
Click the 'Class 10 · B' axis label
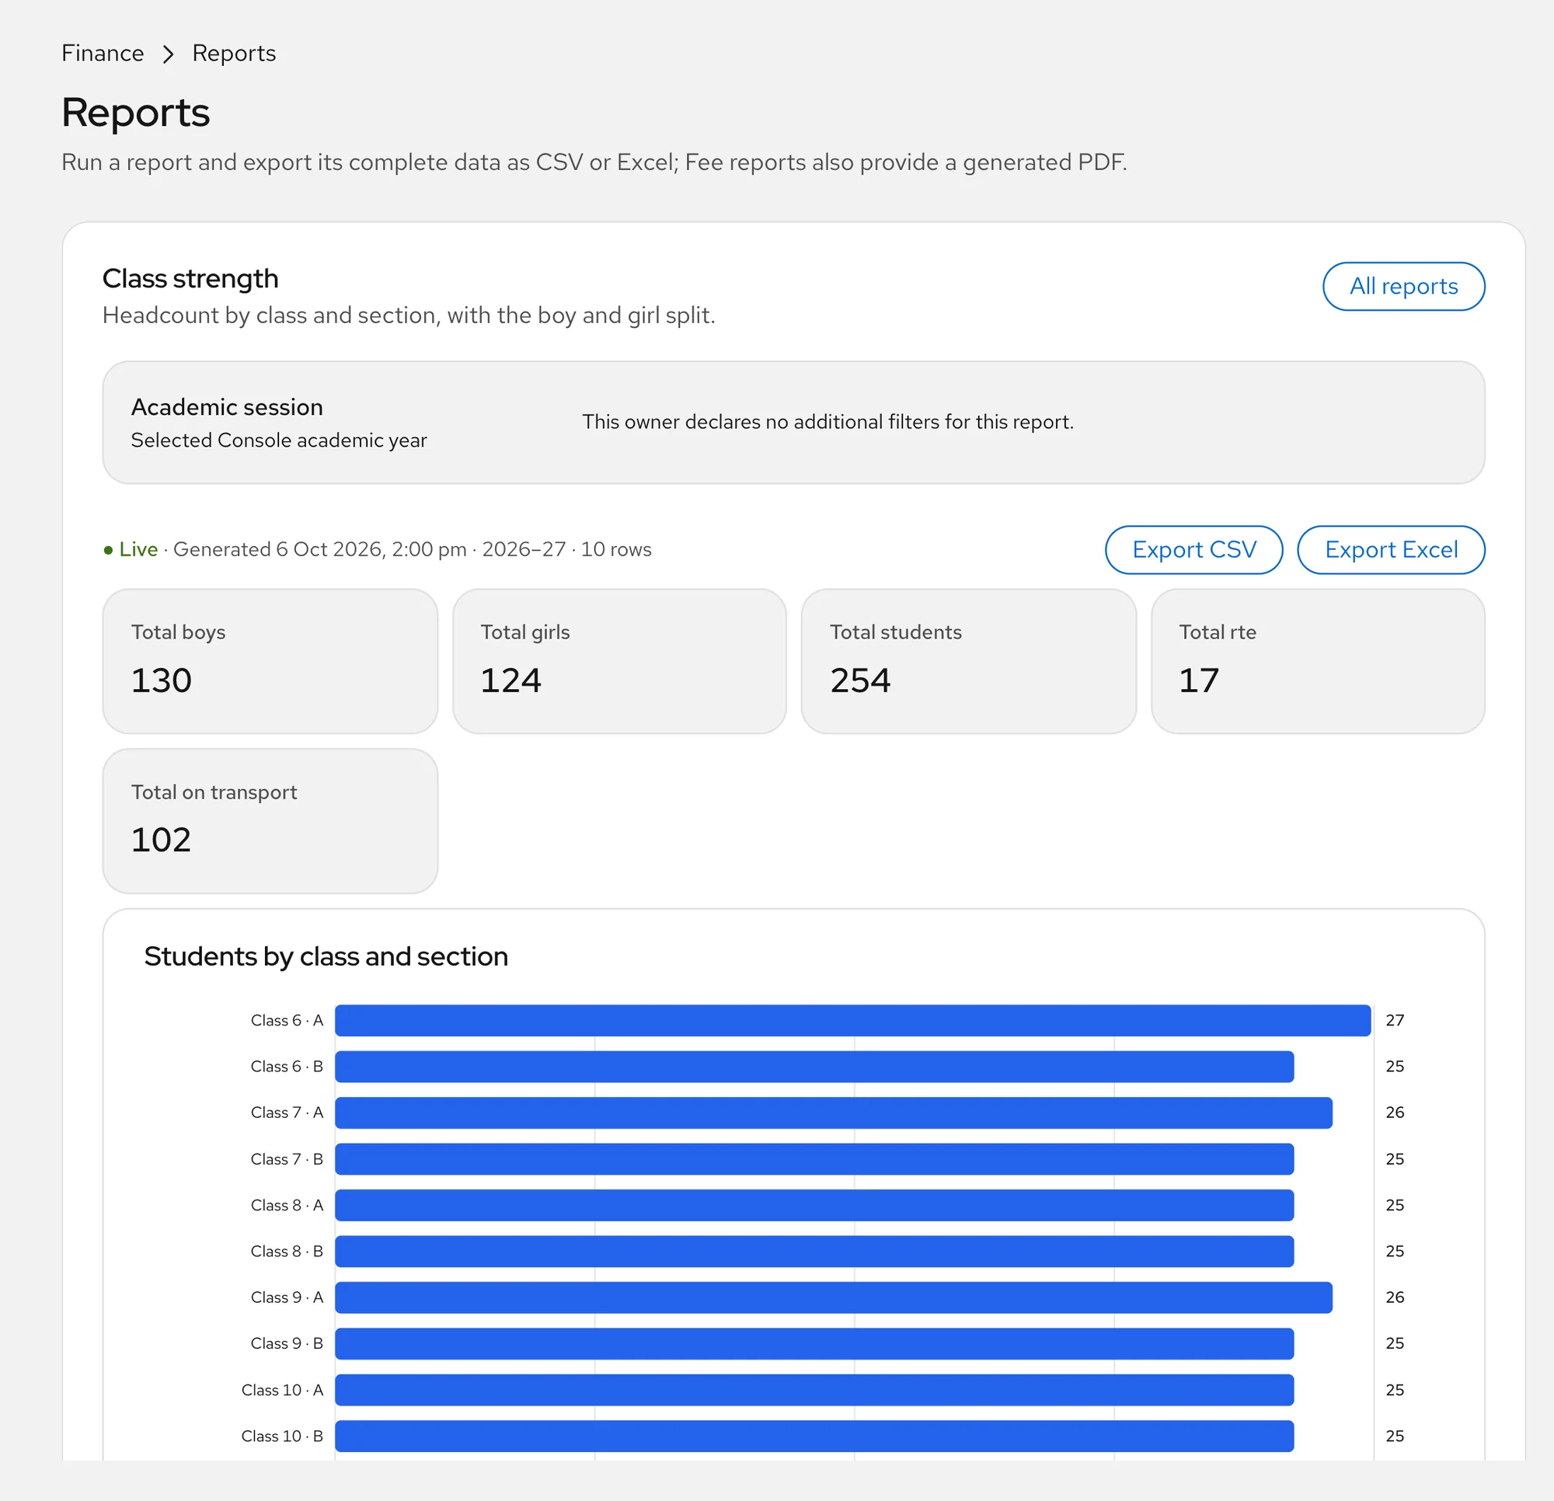[282, 1436]
